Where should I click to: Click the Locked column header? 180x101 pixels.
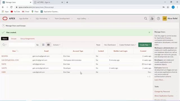click(101, 51)
